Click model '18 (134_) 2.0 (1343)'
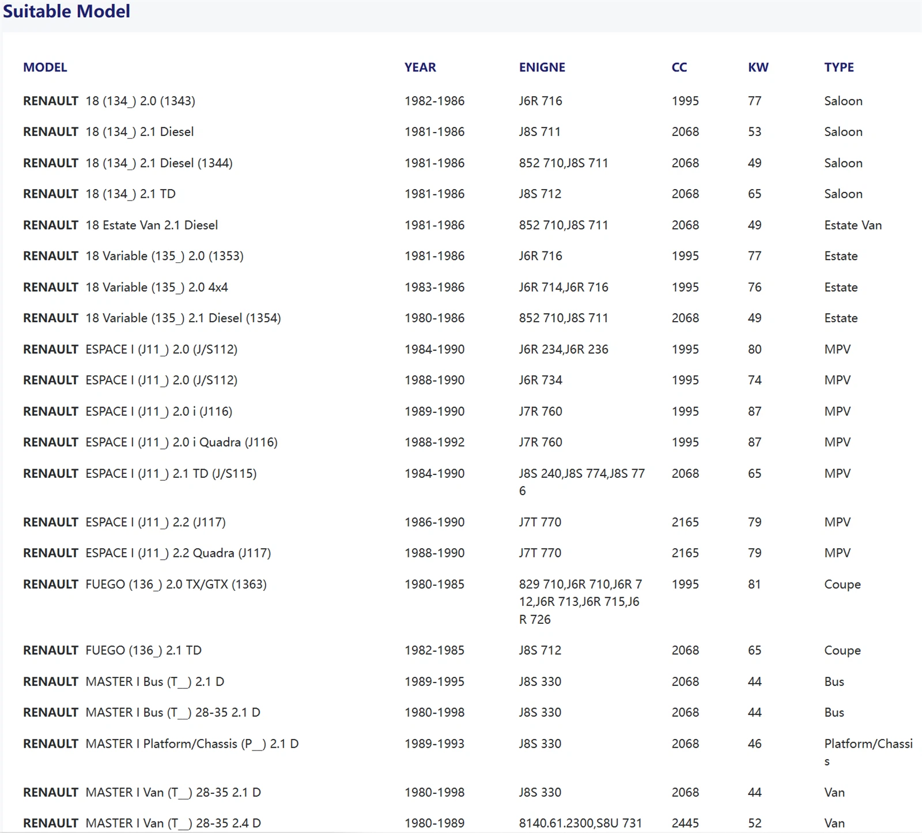Image resolution: width=922 pixels, height=833 pixels. (x=141, y=101)
